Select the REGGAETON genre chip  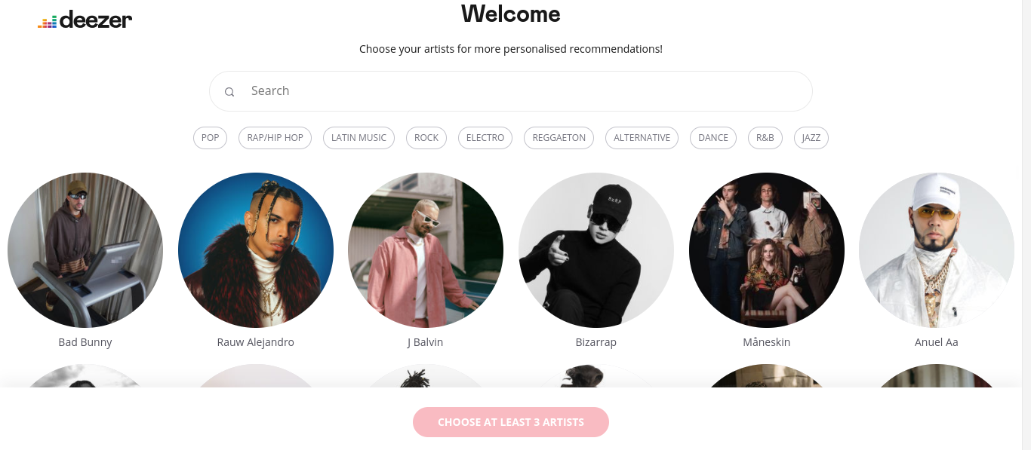(x=559, y=138)
